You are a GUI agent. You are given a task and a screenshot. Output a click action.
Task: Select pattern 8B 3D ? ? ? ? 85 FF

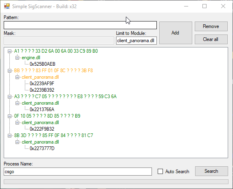(x=53, y=135)
